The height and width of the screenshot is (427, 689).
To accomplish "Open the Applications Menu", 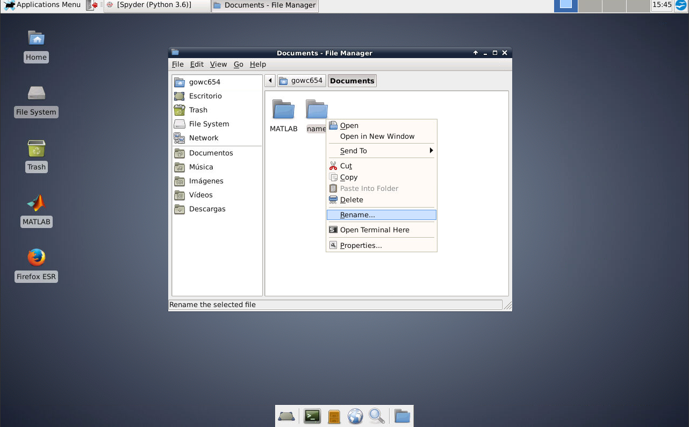I will coord(42,5).
